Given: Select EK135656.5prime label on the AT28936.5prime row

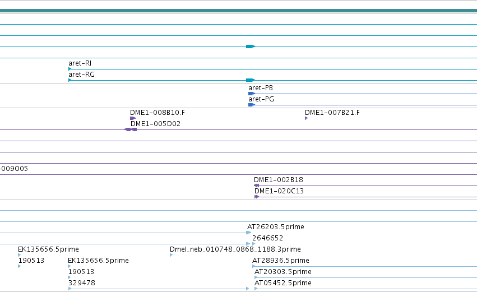Looking at the screenshot, I should click(98, 261).
